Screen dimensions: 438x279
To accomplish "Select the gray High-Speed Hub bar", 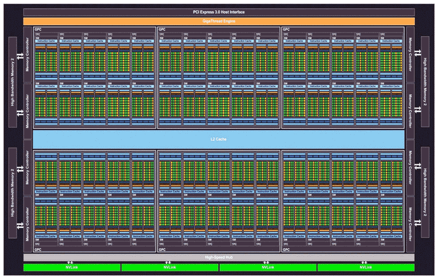I will [x=219, y=258].
